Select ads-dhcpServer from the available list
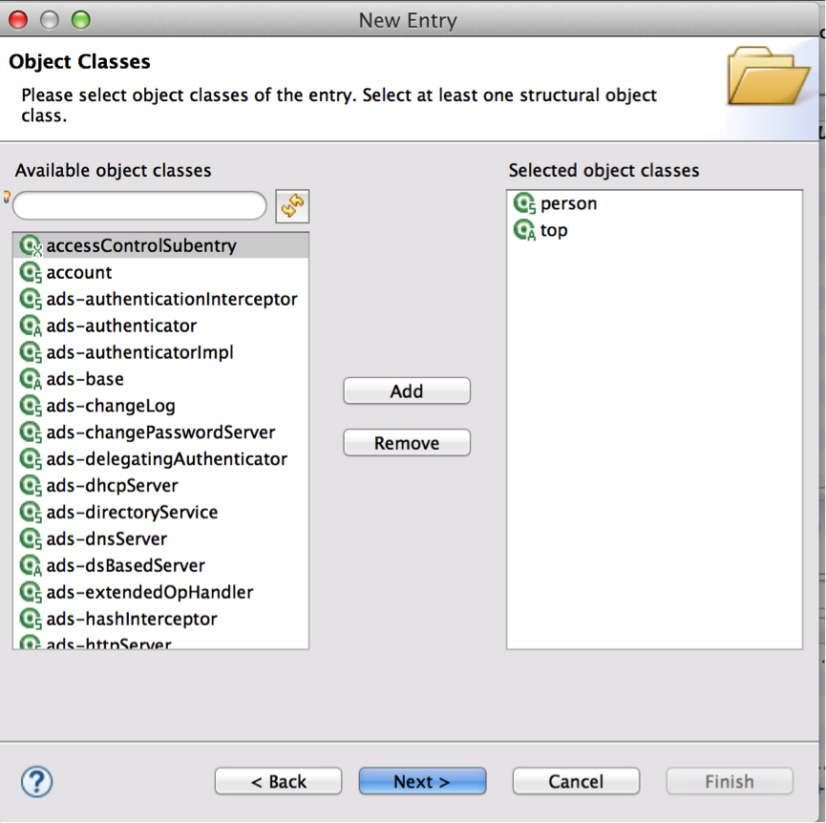 112,486
